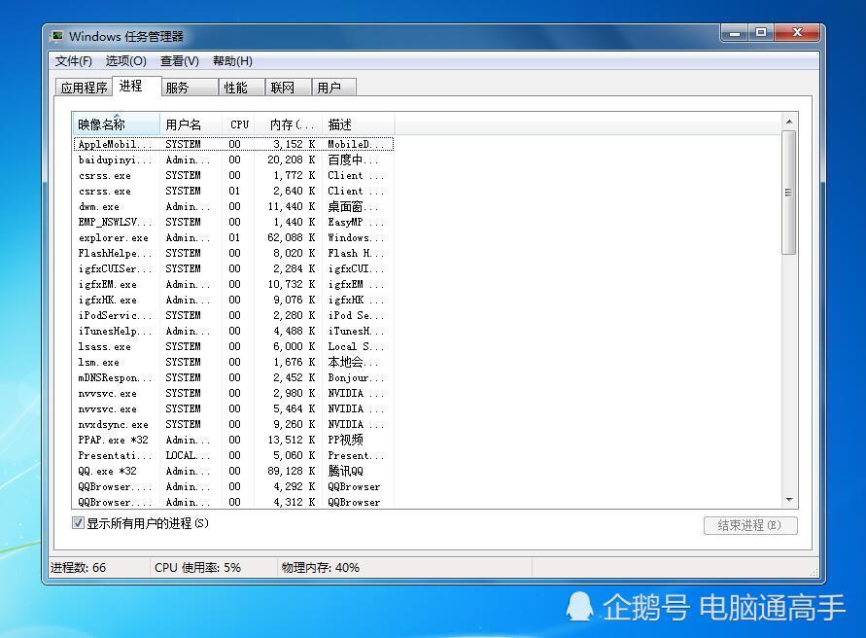The width and height of the screenshot is (866, 638).
Task: Click the process list scrollbar thumb
Action: pyautogui.click(x=789, y=193)
